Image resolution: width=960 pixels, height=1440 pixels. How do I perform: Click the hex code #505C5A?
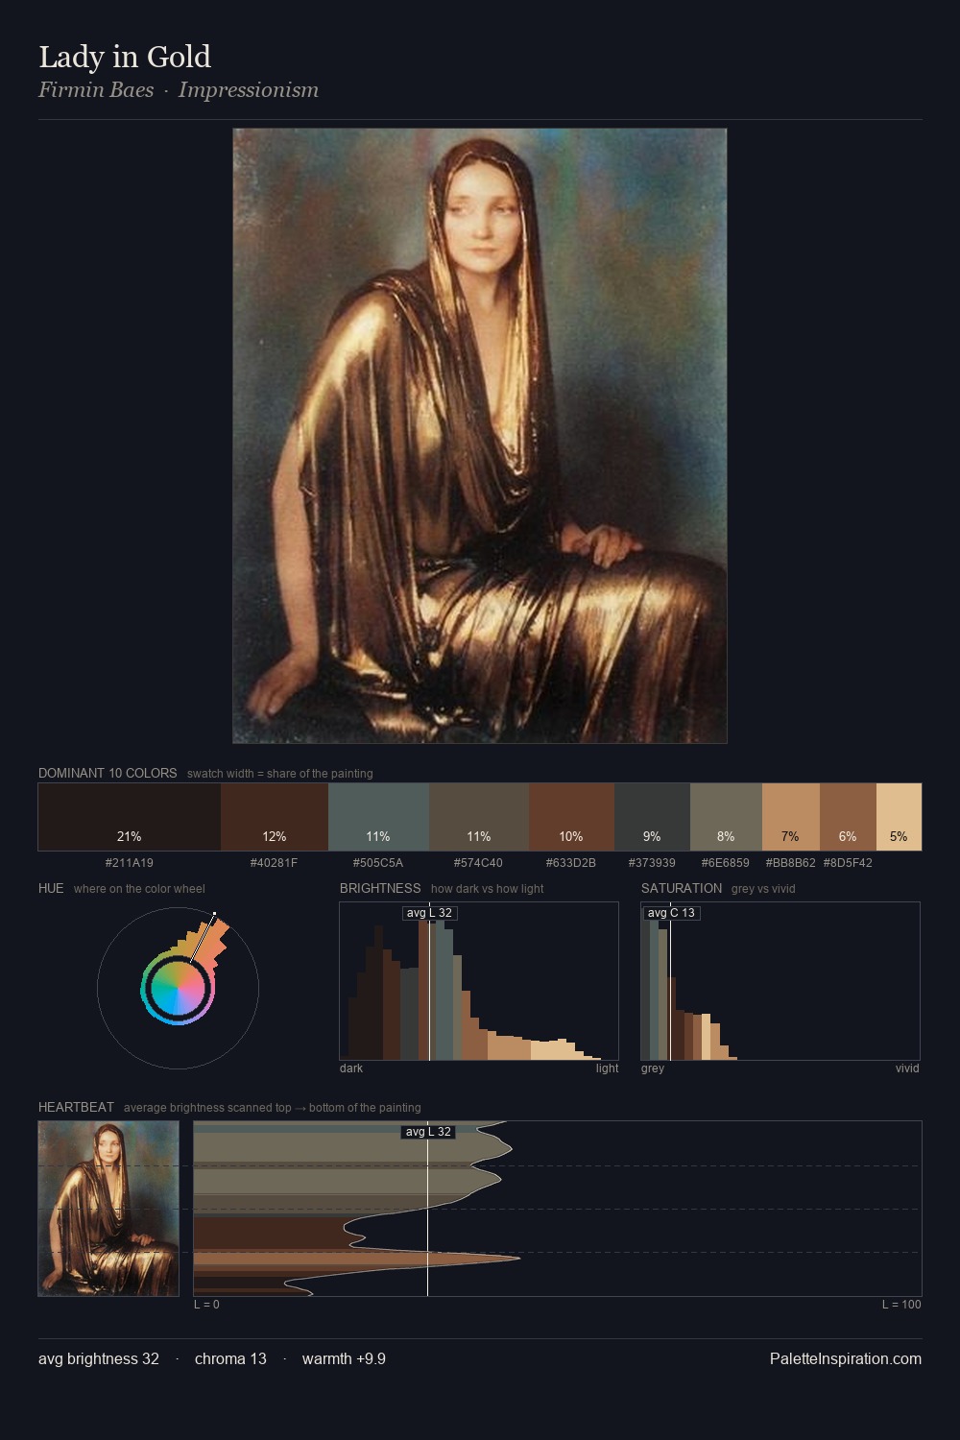click(378, 863)
